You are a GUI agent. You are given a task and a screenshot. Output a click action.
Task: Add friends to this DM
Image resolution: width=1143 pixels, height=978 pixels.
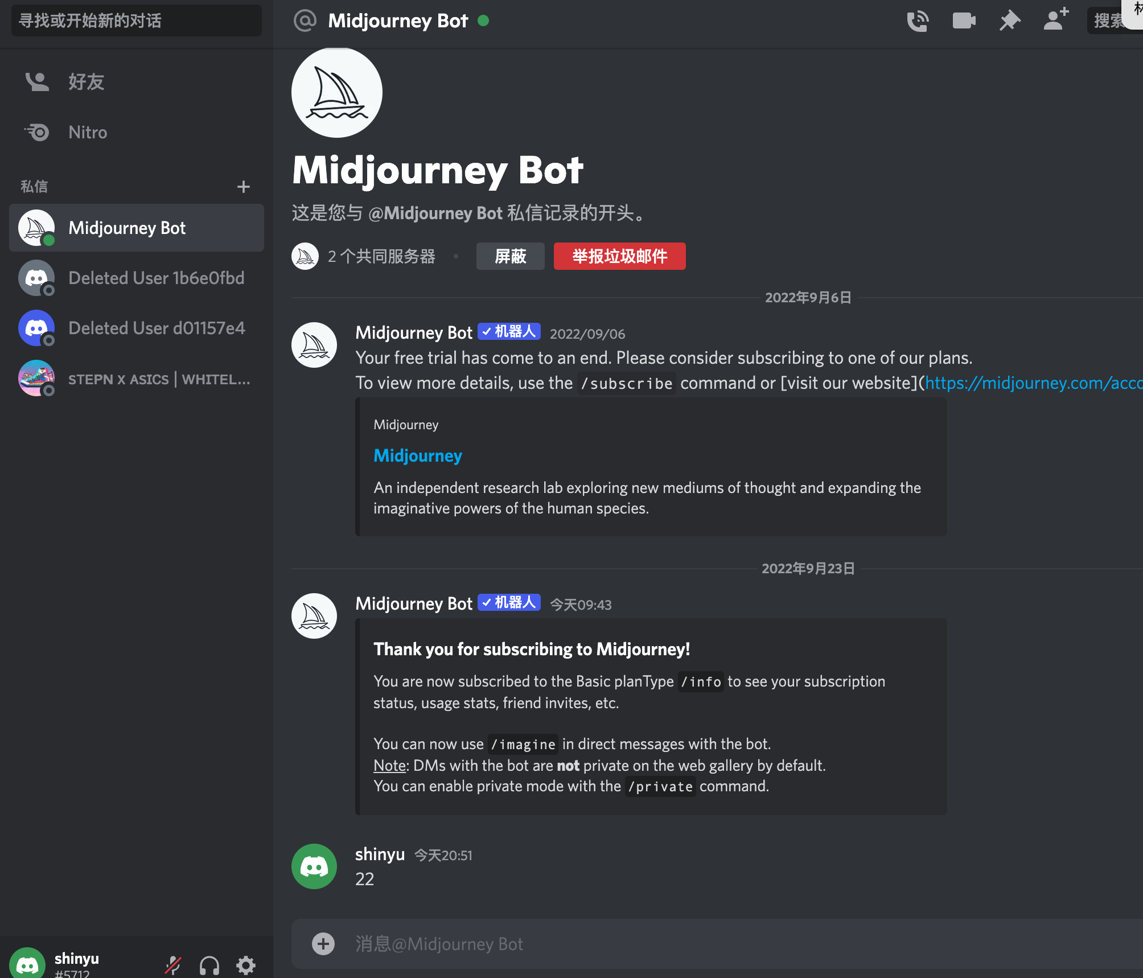(x=1056, y=20)
